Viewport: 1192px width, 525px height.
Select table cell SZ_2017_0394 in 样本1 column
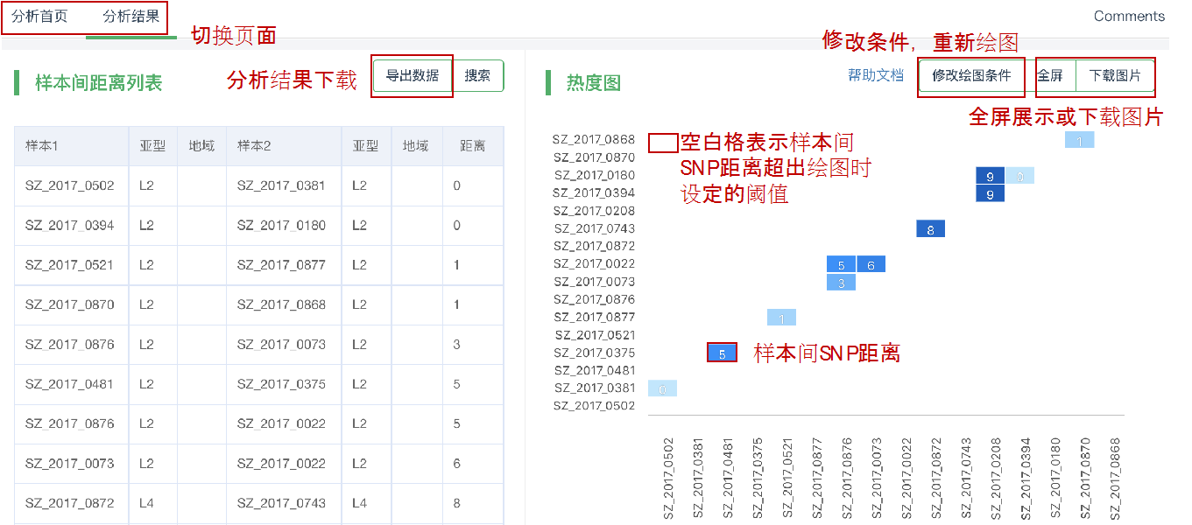[x=70, y=225]
